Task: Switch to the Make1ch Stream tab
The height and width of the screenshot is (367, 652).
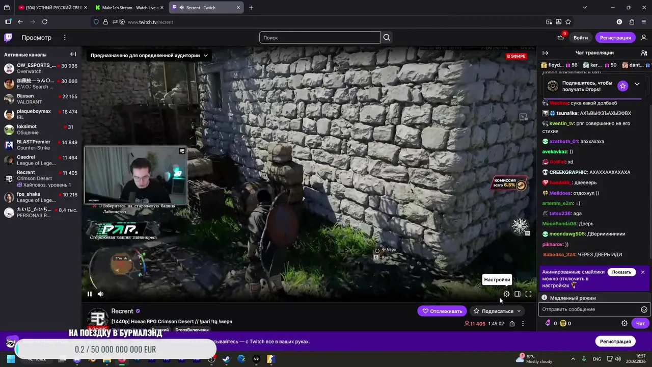Action: pyautogui.click(x=130, y=8)
